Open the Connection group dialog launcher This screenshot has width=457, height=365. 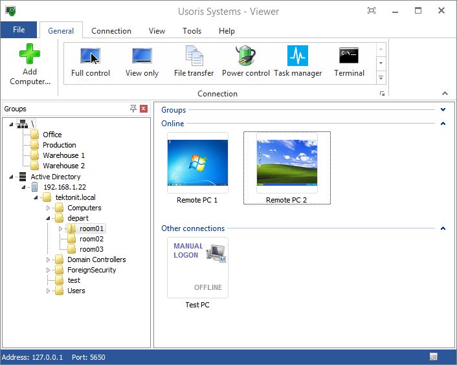point(382,93)
